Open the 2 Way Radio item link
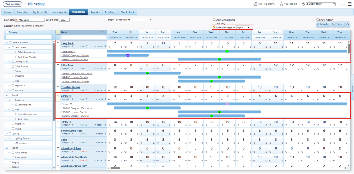Viewport: 354px width, 174px height. 67,43
